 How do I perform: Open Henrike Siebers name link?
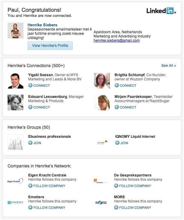[42, 25]
